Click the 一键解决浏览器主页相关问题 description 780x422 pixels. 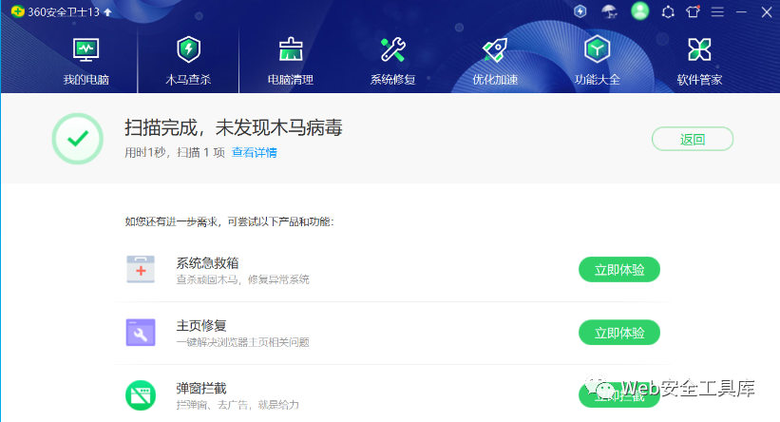tap(243, 342)
